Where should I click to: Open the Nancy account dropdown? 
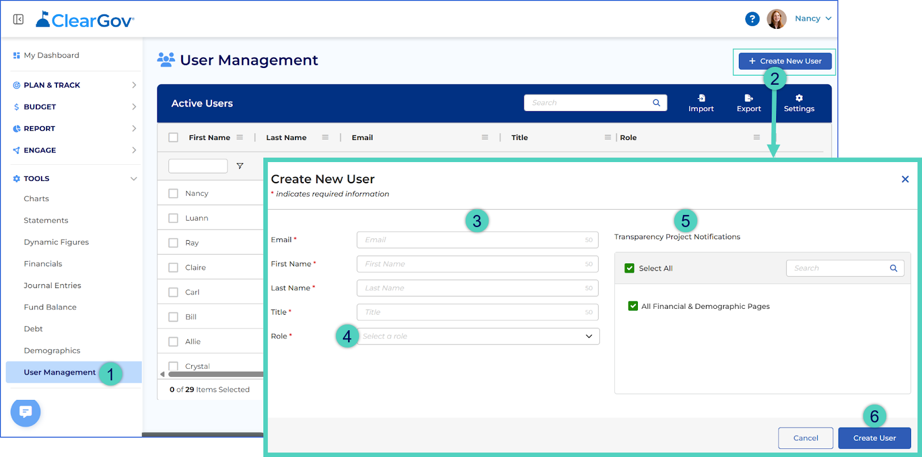click(x=813, y=18)
